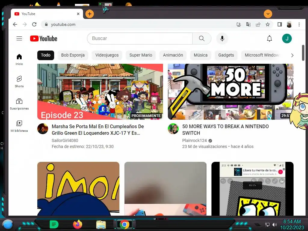Image resolution: width=308 pixels, height=231 pixels.
Task: Select the Música chip
Action: (x=201, y=55)
